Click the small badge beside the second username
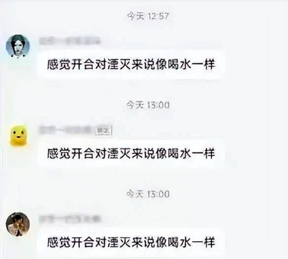 (103, 131)
